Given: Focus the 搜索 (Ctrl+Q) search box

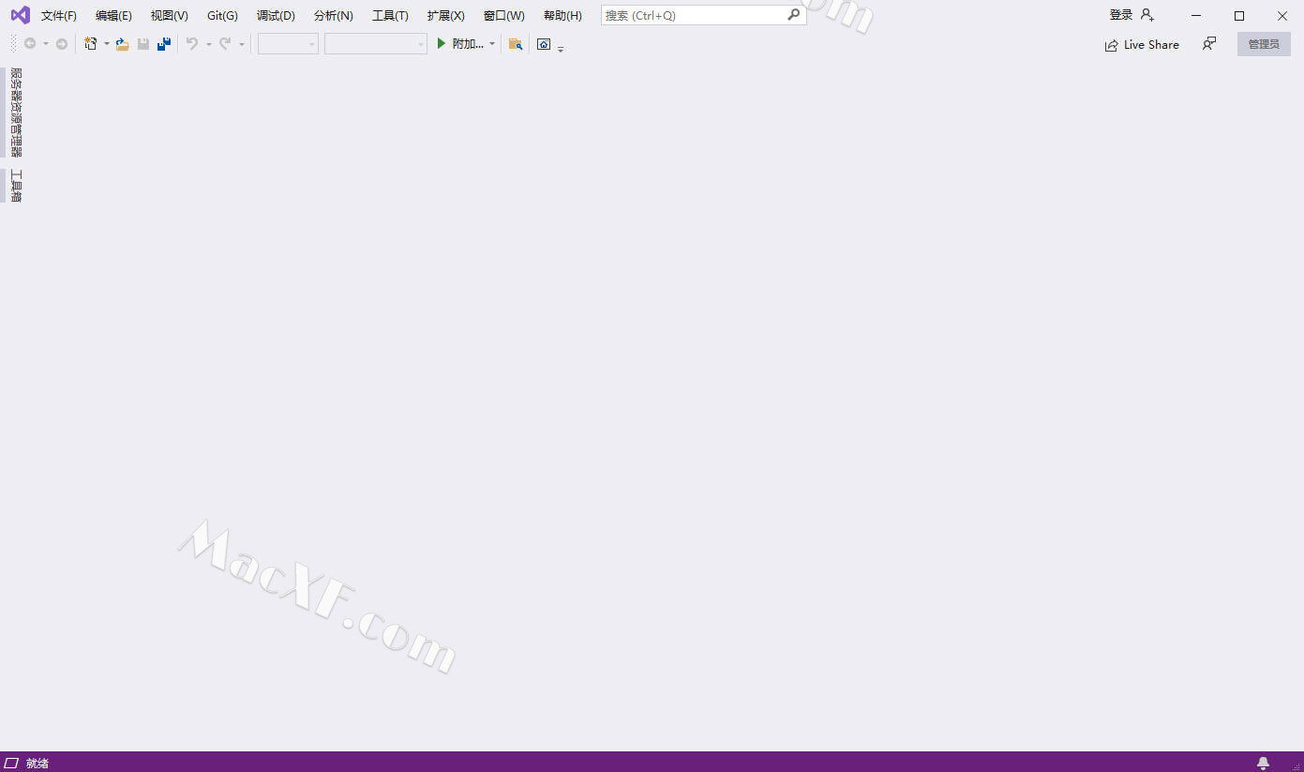Looking at the screenshot, I should pos(703,15).
